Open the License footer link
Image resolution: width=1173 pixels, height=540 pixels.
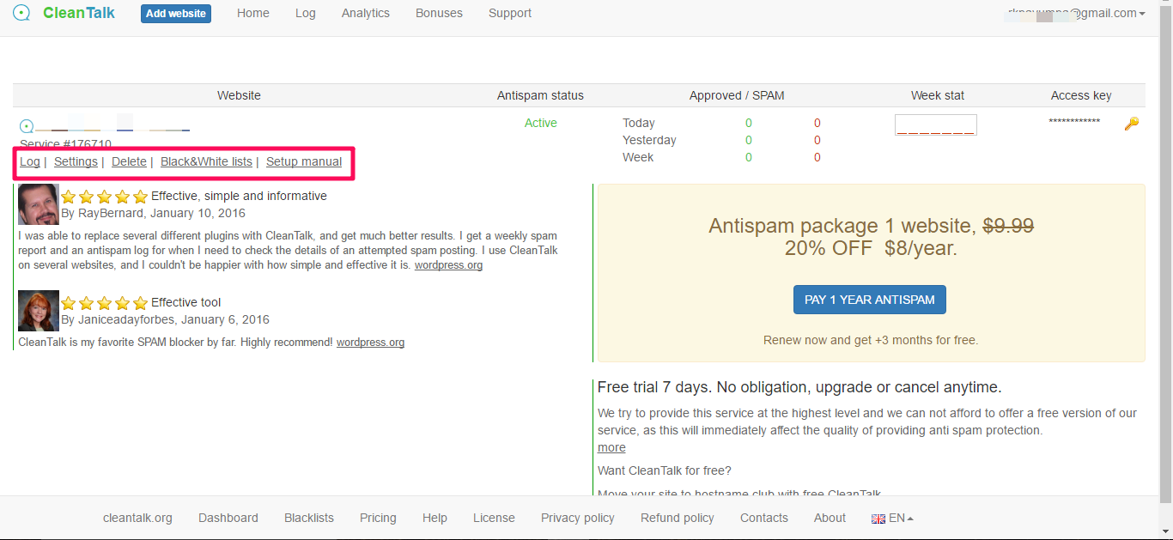[494, 518]
